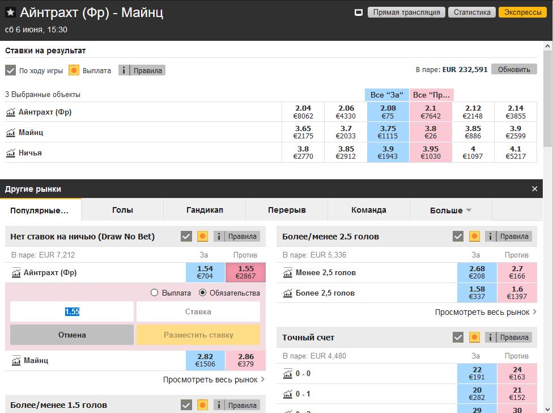Toggle in-play checkbox in Точный счет header
Viewport: 553px width, 413px height.
(x=458, y=338)
